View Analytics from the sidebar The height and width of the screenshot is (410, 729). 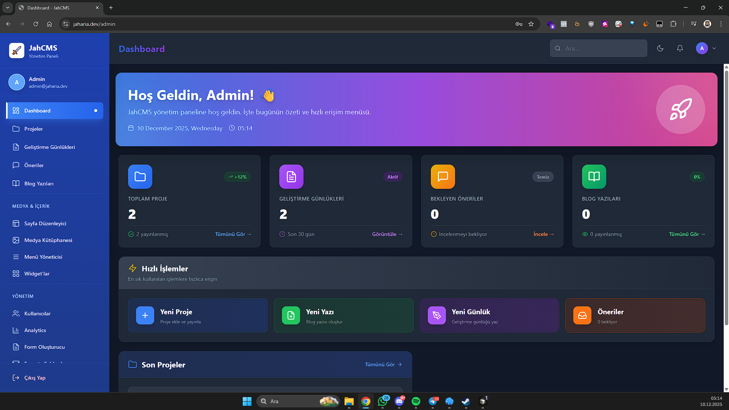pos(35,330)
